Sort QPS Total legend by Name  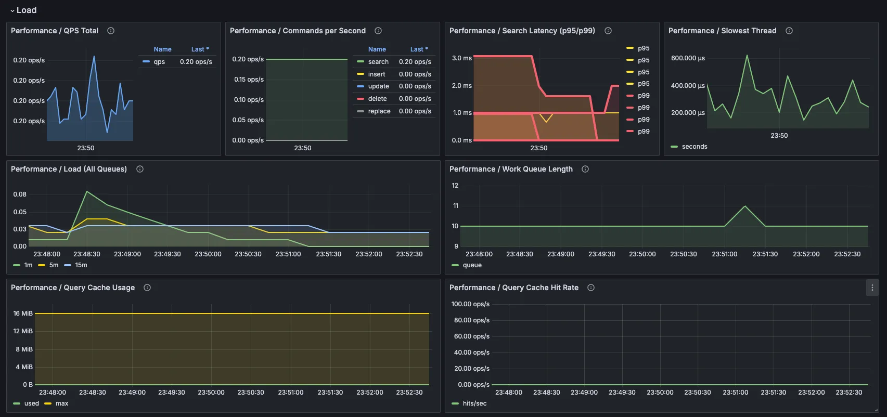162,49
